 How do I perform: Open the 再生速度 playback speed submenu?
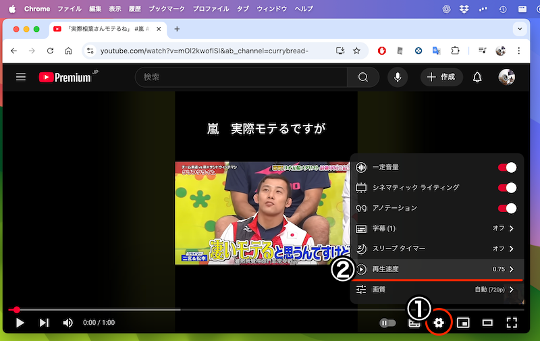tap(437, 269)
